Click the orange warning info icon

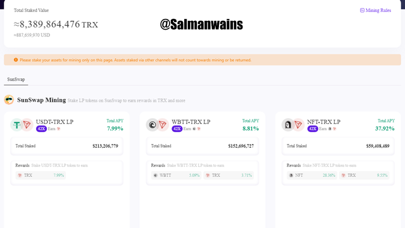[16, 60]
